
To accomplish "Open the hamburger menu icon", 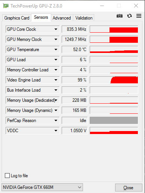I will coord(139,16).
